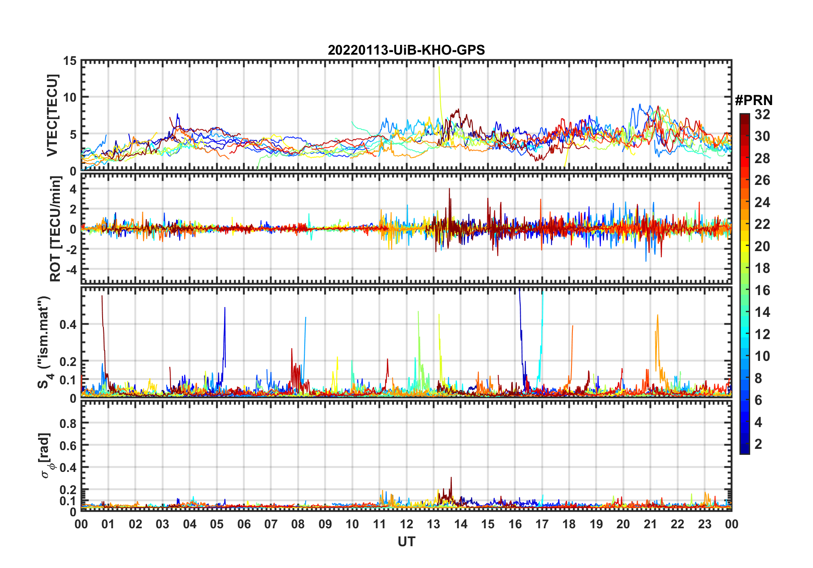Click colorbar tick label 16
This screenshot has height=568, width=813.
pos(762,290)
